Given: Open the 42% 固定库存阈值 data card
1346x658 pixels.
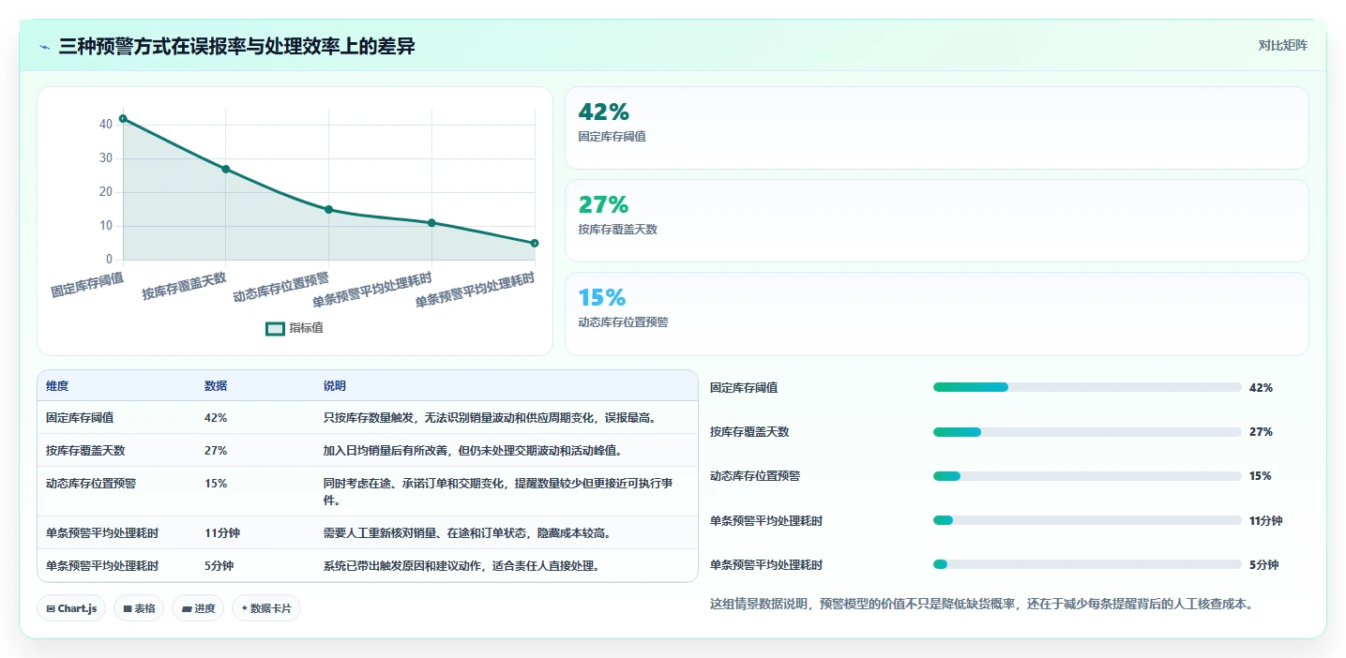Looking at the screenshot, I should tap(936, 127).
